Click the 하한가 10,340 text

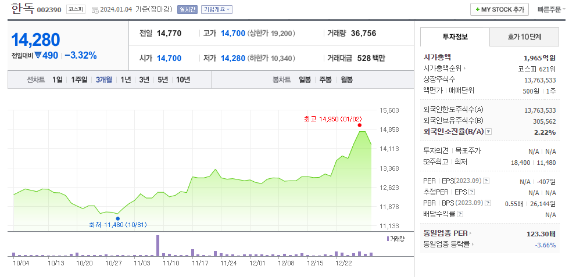(x=271, y=58)
